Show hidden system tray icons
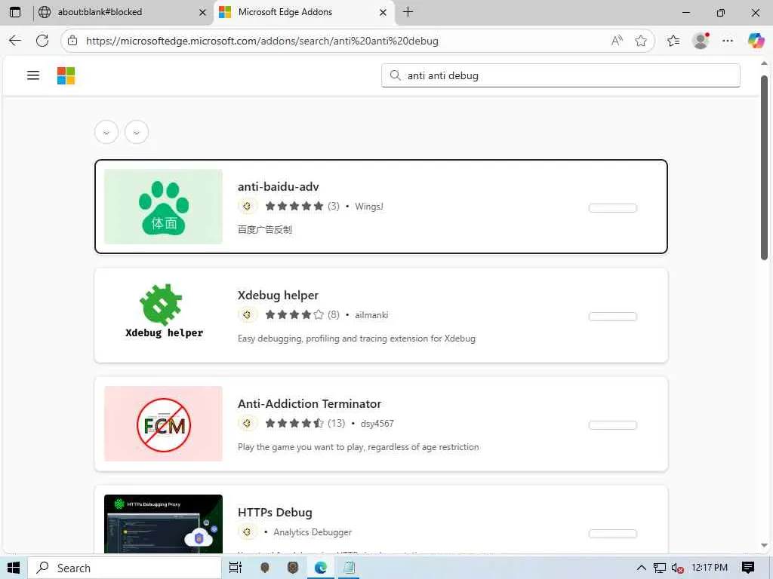Image resolution: width=773 pixels, height=579 pixels. pyautogui.click(x=641, y=568)
